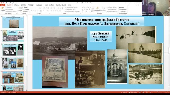170x95 pixels.
Task: Click Comments (Примечания) button in status bar
Action: coord(133,92)
